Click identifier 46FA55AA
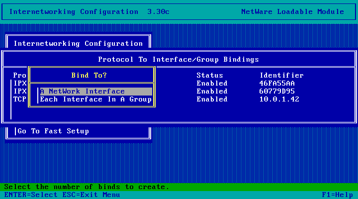 [x=277, y=84]
